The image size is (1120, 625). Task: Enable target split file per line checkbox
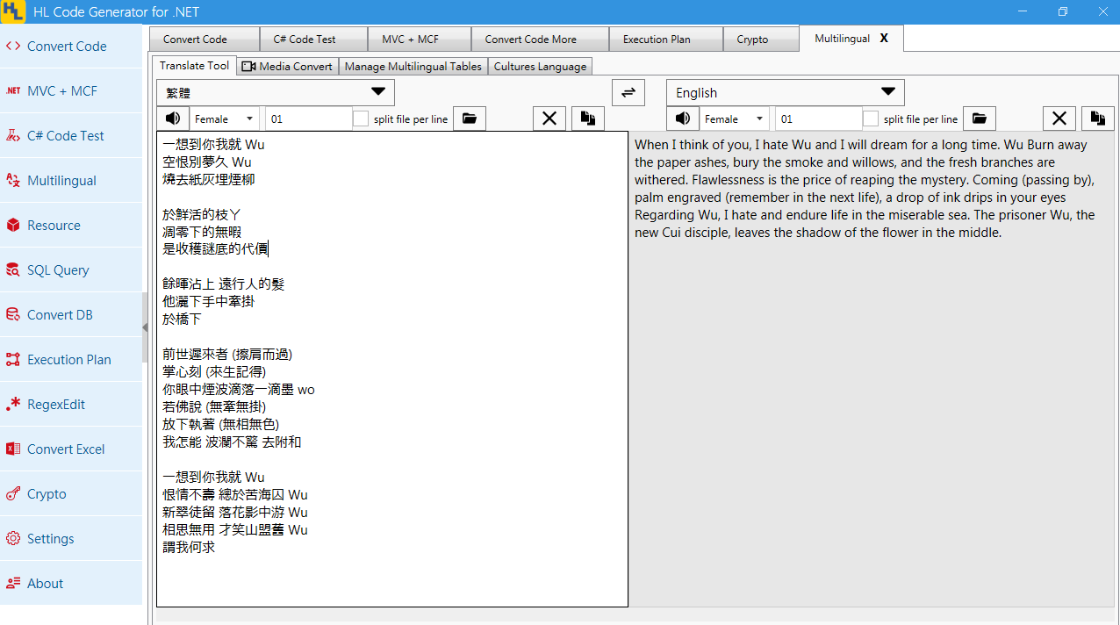click(871, 119)
